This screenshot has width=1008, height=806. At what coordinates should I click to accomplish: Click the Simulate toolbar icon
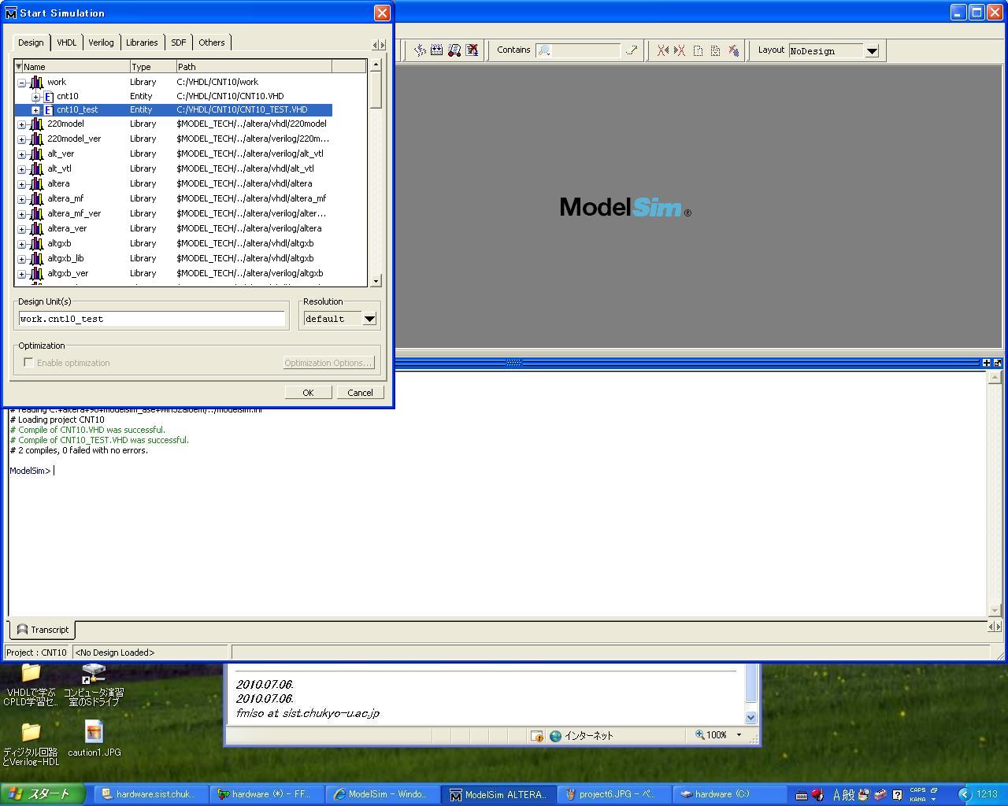click(454, 50)
